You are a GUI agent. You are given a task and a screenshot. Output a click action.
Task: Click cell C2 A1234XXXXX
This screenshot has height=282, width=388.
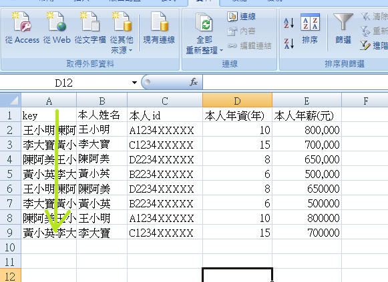165,129
